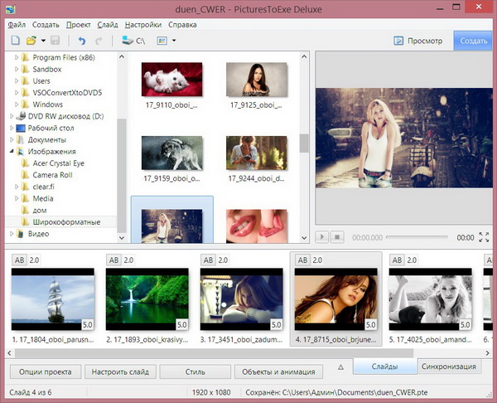Click the AB transition button on slide 2
This screenshot has width=497, height=403.
113,260
